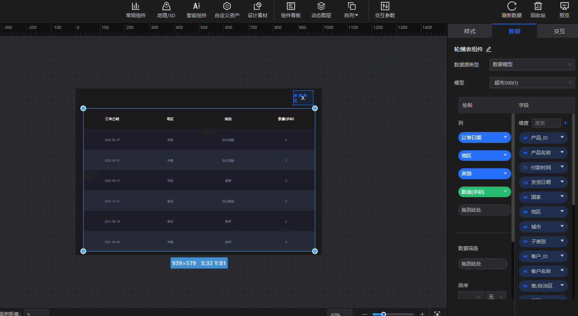The height and width of the screenshot is (316, 578).
Task: Open the 智能组件 AI components
Action: 197,10
